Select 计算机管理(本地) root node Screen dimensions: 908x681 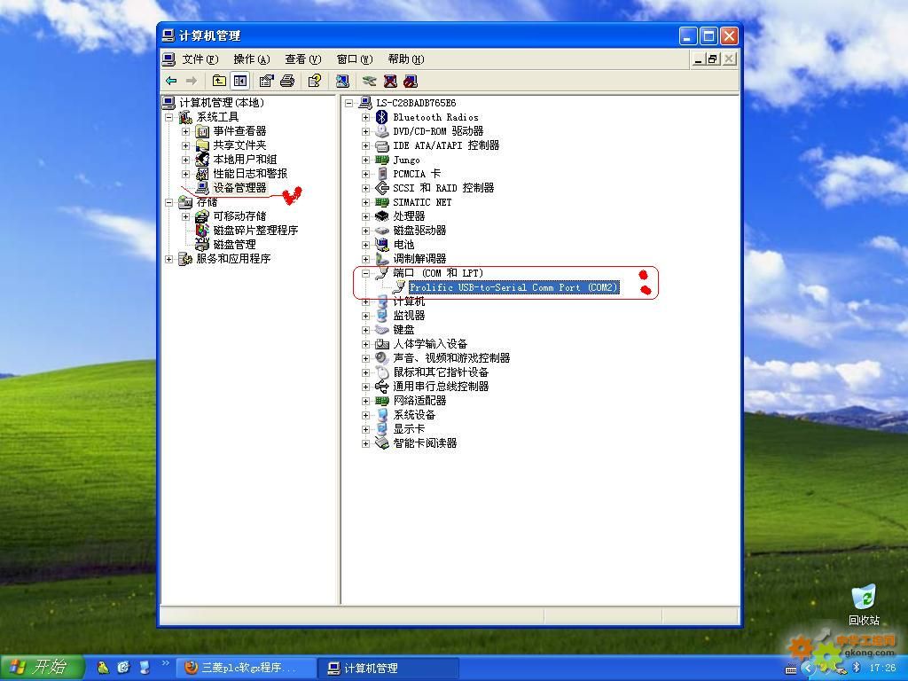coord(222,103)
